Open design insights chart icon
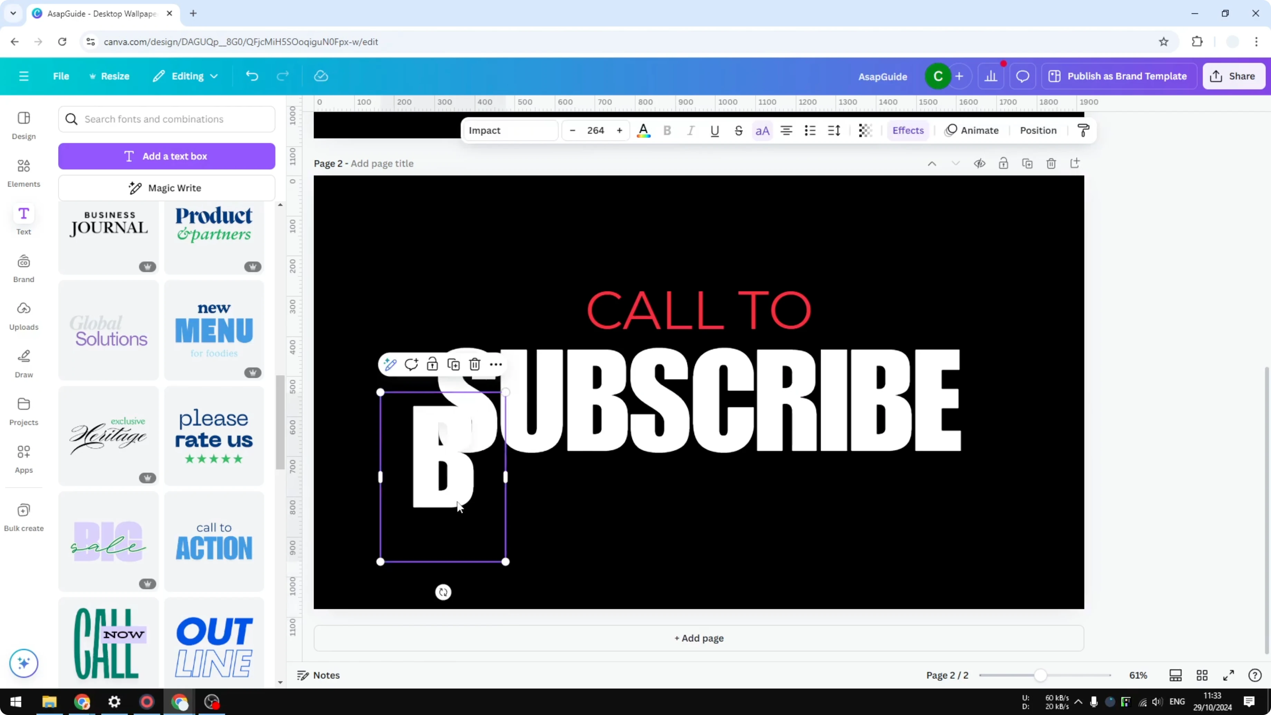The width and height of the screenshot is (1271, 715). point(992,76)
